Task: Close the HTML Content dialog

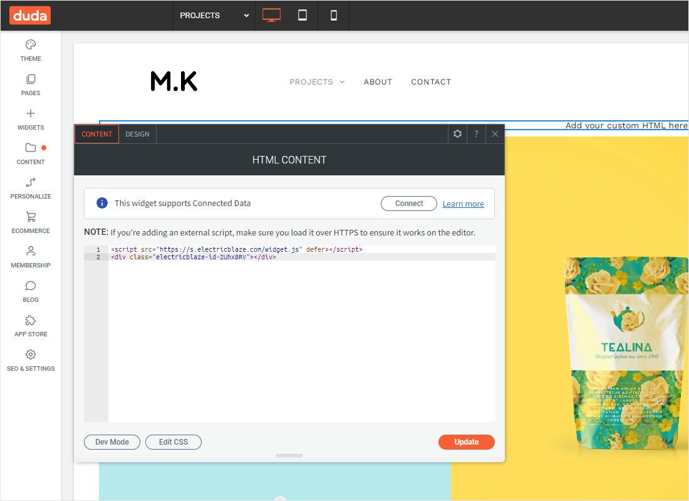Action: point(495,133)
